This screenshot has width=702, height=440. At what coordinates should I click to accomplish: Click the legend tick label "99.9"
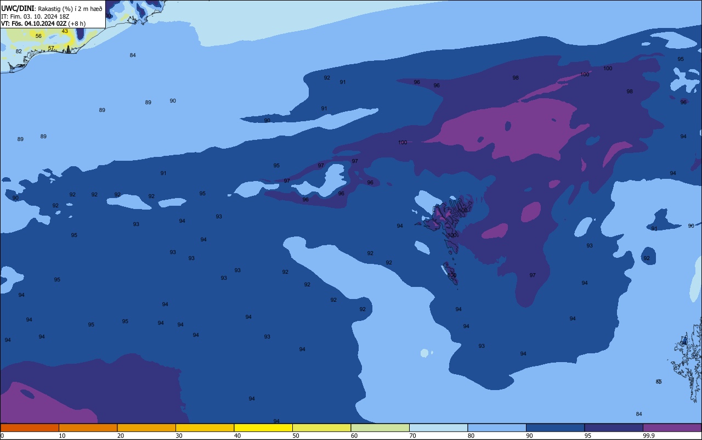coord(648,436)
